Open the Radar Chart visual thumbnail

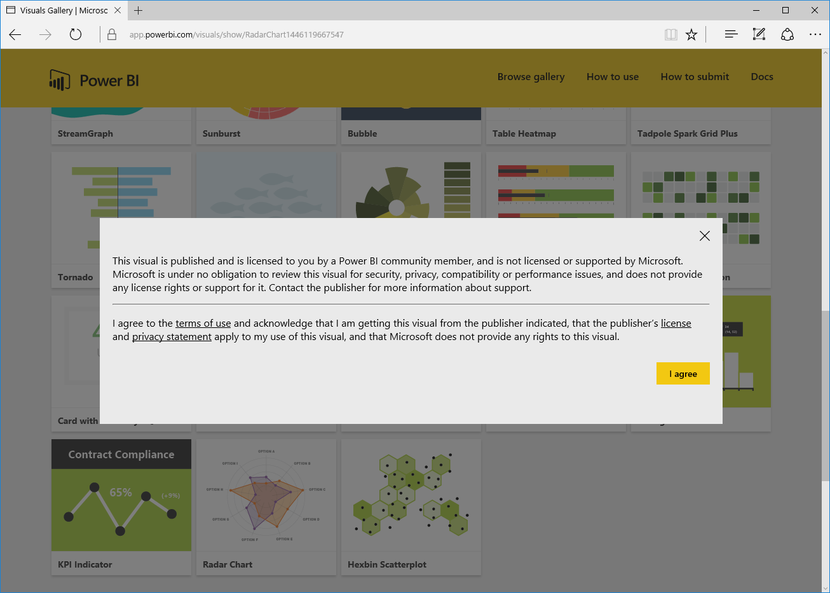tap(266, 495)
